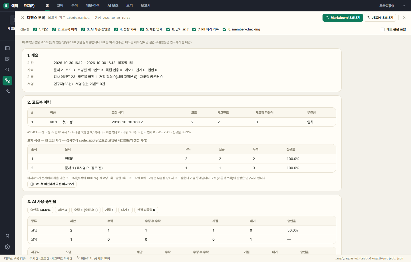Click the Markdown 내보내기 button
Screen dimensions: 411x262
tap(342, 18)
